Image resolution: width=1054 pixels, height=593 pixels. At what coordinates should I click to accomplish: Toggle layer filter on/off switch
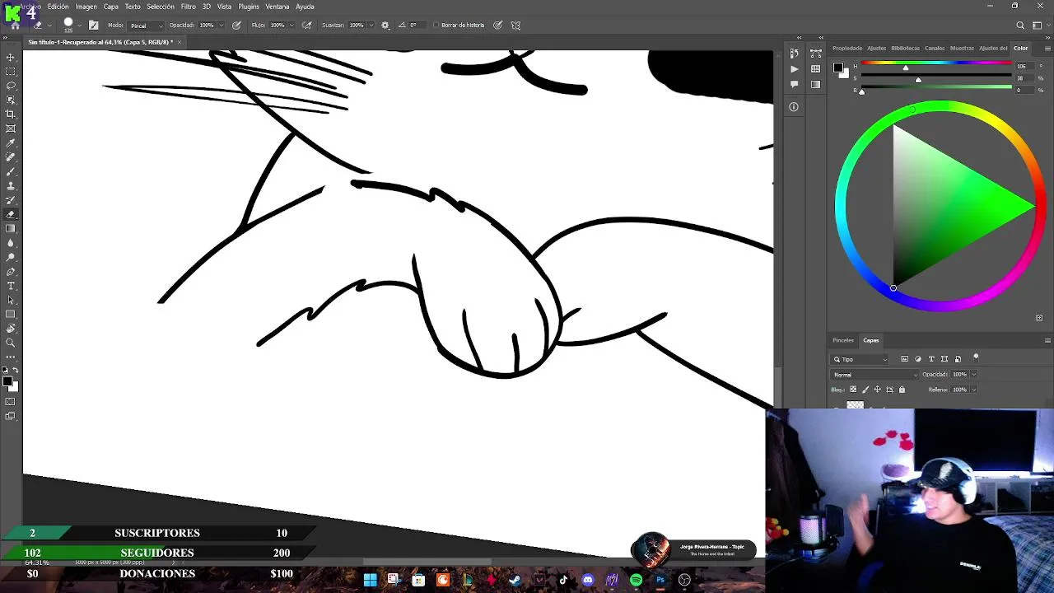pyautogui.click(x=976, y=357)
